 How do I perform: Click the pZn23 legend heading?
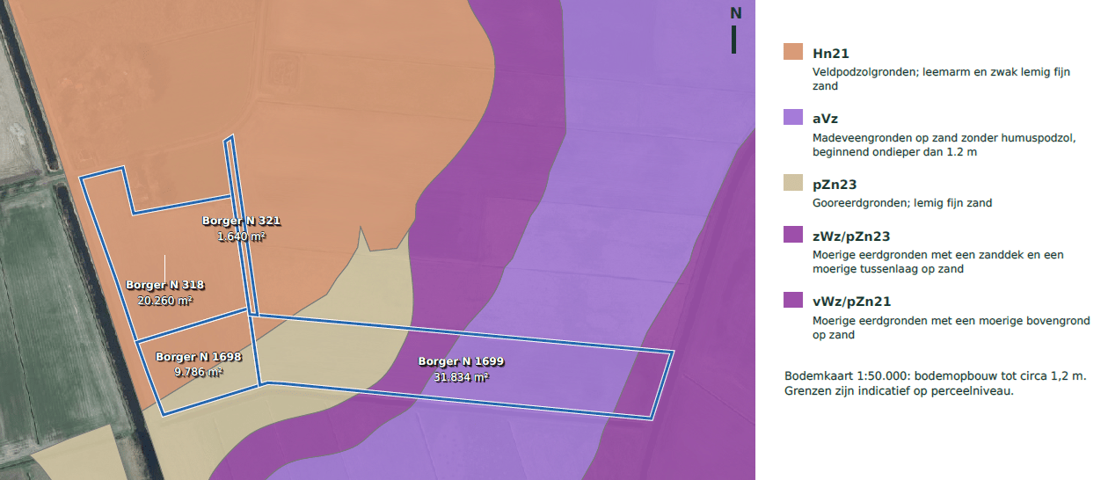click(835, 184)
